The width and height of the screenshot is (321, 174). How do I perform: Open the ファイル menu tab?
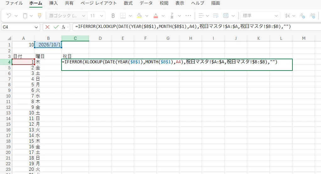click(x=14, y=3)
